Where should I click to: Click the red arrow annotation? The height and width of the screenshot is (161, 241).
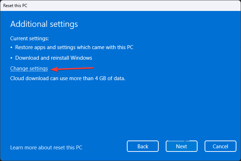coord(72,68)
